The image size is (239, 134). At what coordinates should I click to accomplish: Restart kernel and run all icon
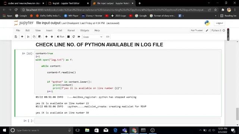pos(79,37)
